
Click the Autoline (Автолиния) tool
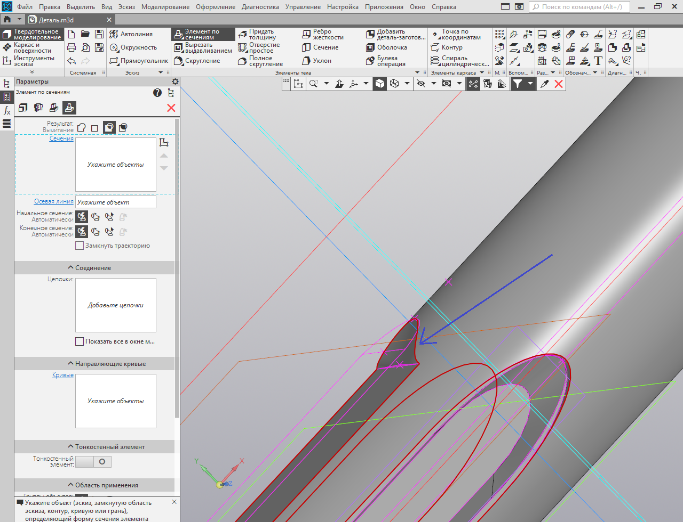pos(131,34)
